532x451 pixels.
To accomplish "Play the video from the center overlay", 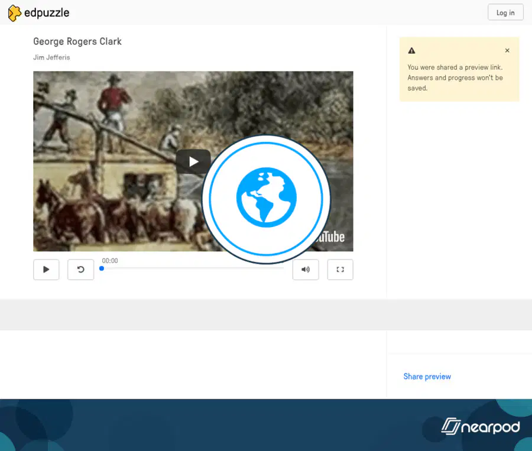I will (x=193, y=161).
